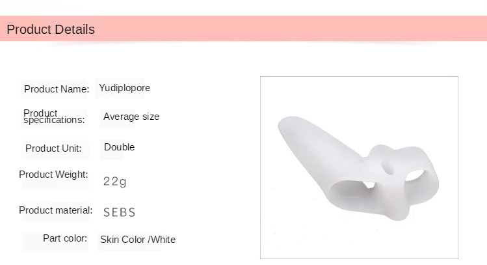Select the 22g weight value

[x=115, y=181]
